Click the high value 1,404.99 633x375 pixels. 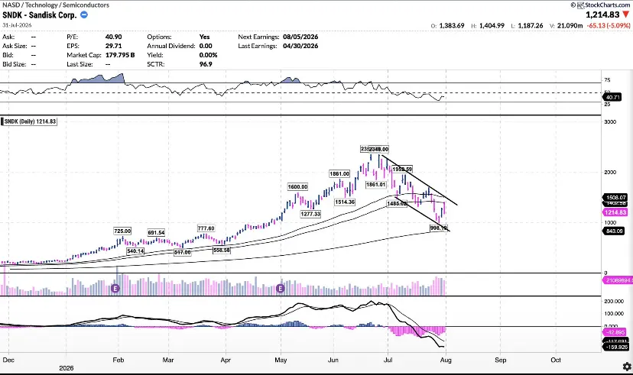coord(492,25)
